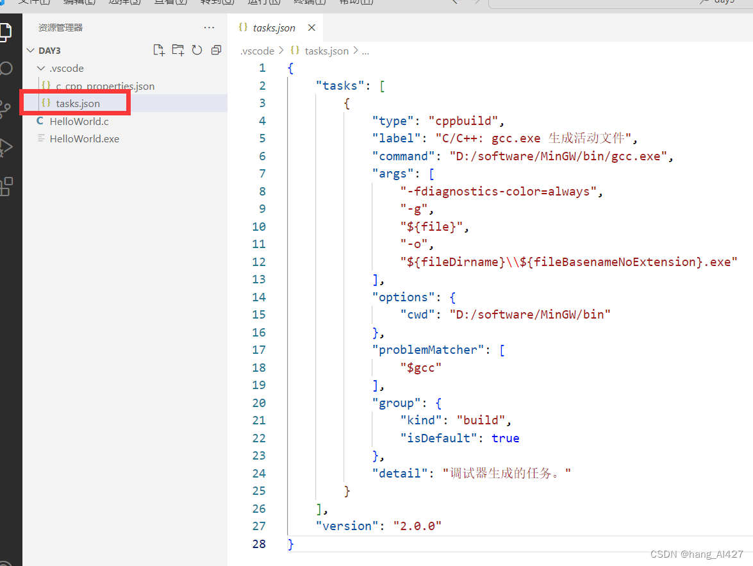Click the tasks.json breadcrumb segment

(x=326, y=51)
